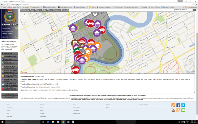Viewport: 198px width, 124px height.
Task: Click the Twitter icon in the footer
Action: [x=183, y=105]
